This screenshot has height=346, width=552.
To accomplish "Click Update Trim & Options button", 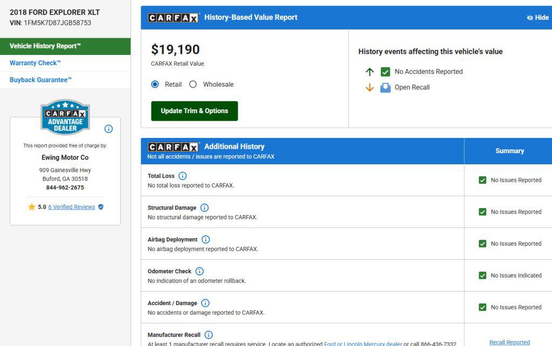I will click(x=194, y=111).
